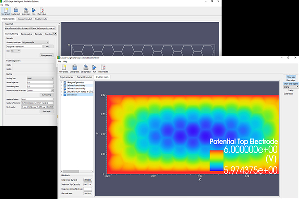Open the Original scaling dropdown
The width and height of the screenshot is (299, 199).
291,87
